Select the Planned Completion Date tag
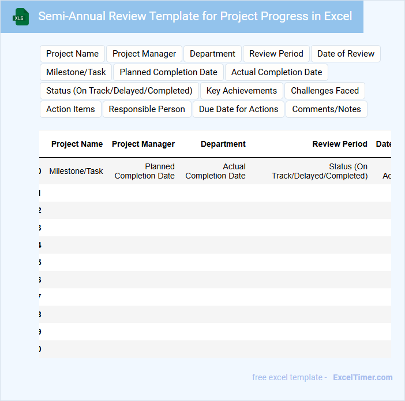This screenshot has width=405, height=401. 168,72
